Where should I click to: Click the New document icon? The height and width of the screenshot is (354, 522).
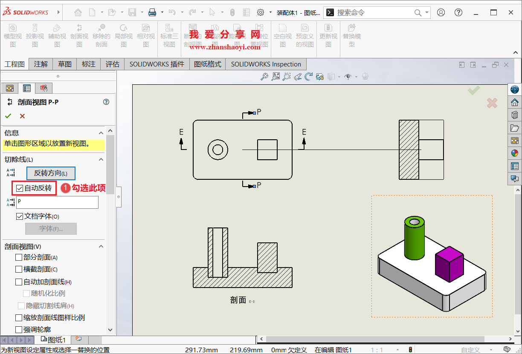[x=92, y=12]
